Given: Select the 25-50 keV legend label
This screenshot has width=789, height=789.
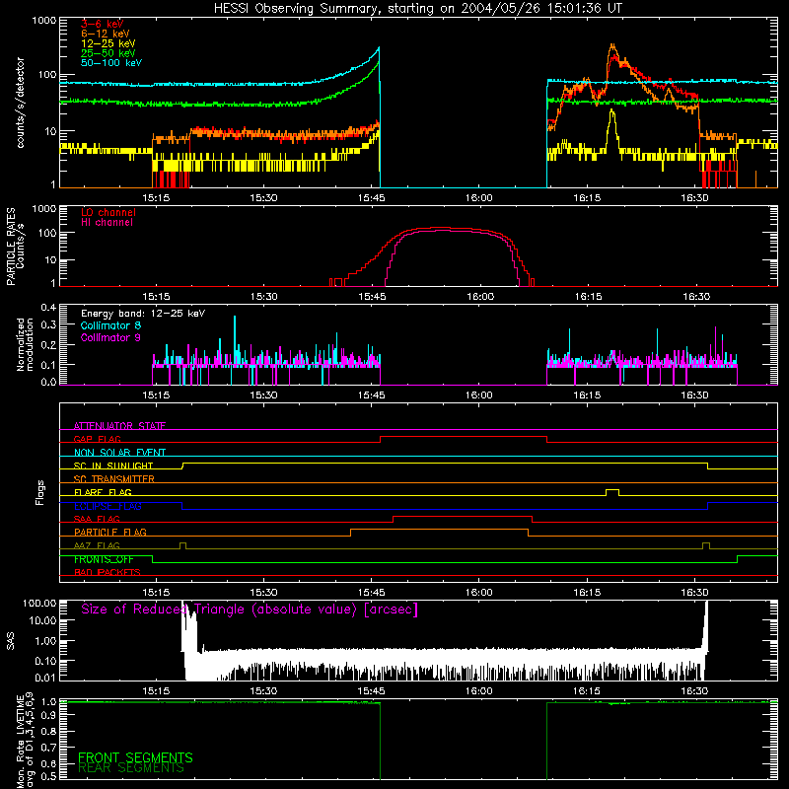Looking at the screenshot, I should (108, 53).
